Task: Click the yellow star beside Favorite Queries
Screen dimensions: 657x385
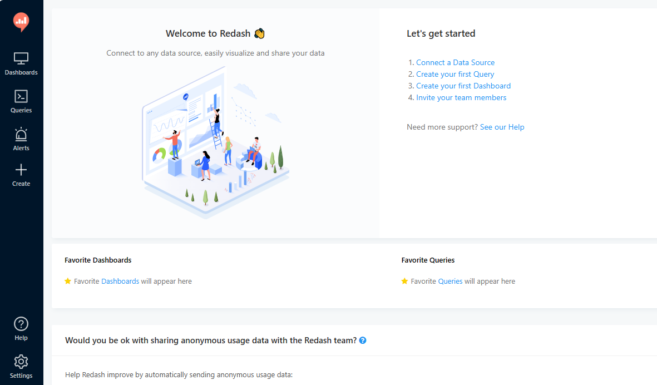Action: [x=404, y=281]
